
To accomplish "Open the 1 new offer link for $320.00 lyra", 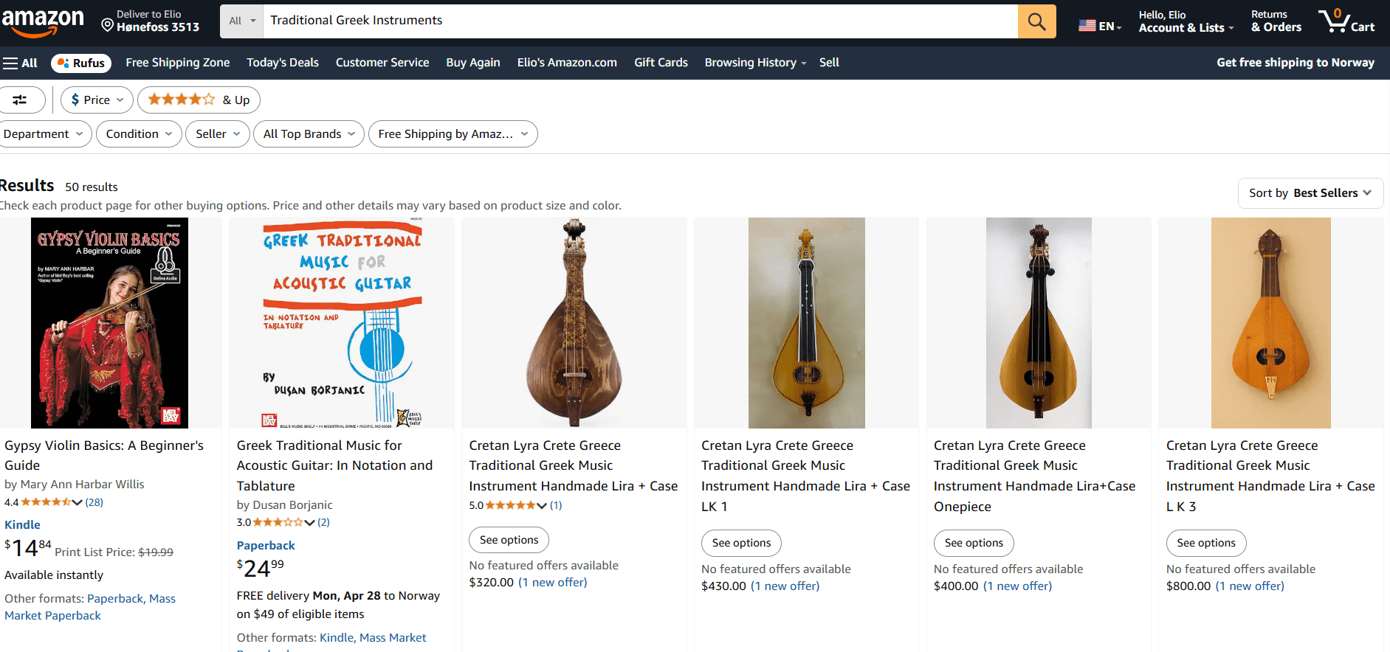I will click(x=552, y=582).
